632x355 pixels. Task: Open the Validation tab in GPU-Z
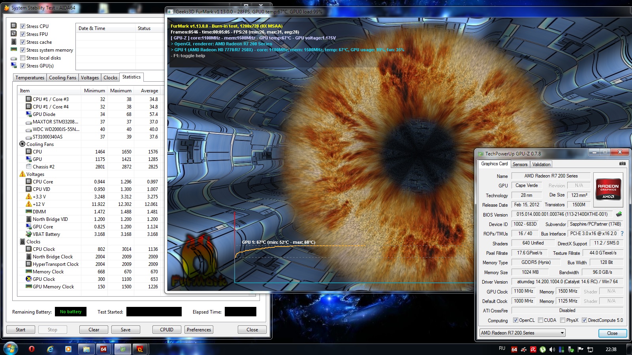tap(541, 164)
